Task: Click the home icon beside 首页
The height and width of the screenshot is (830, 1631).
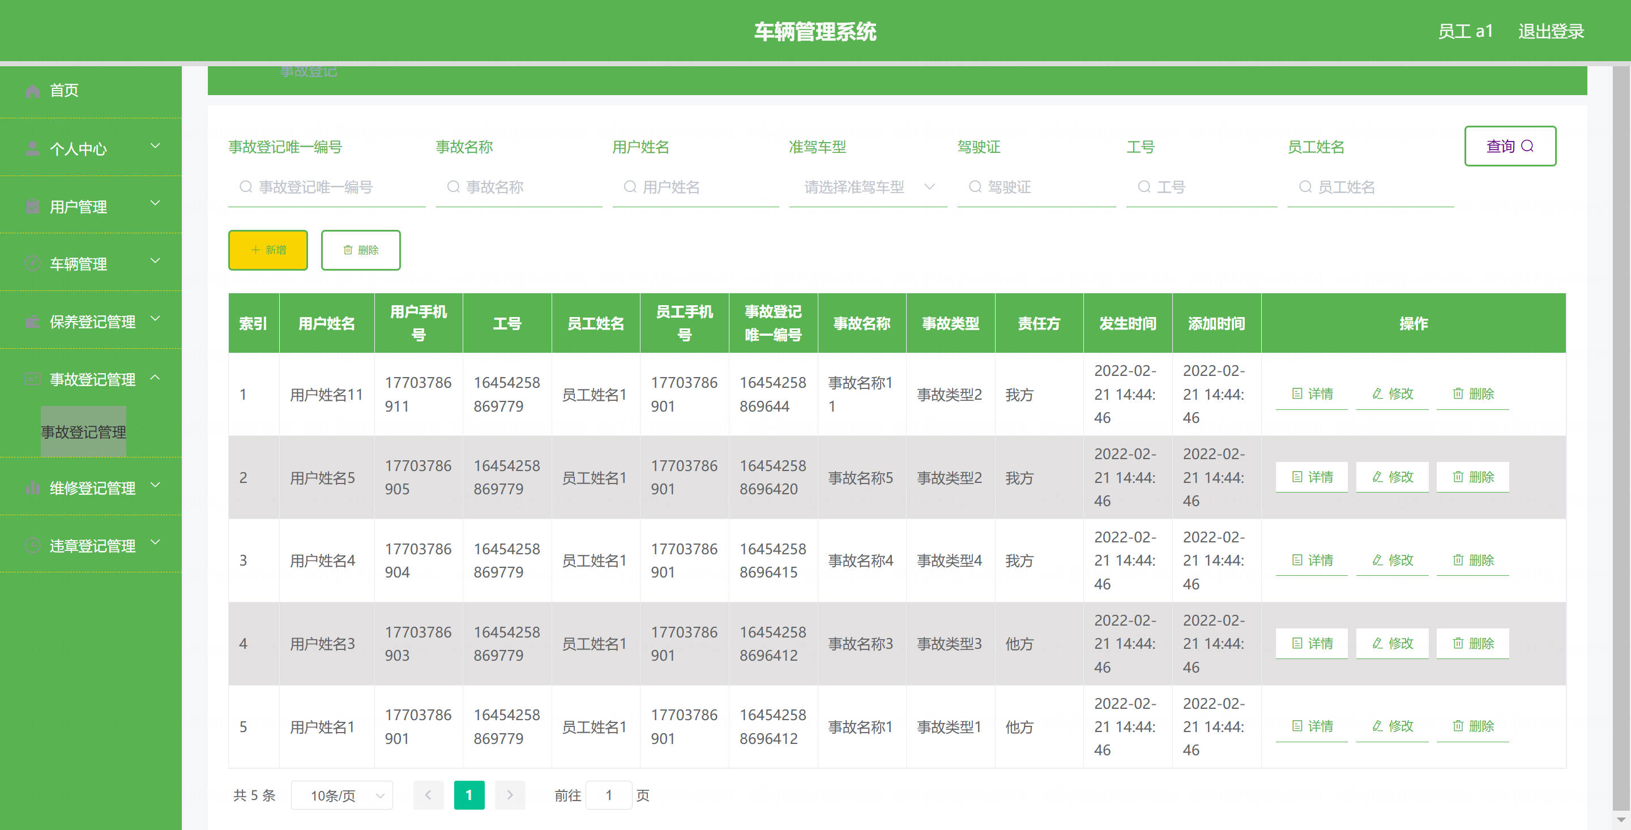Action: 32,91
